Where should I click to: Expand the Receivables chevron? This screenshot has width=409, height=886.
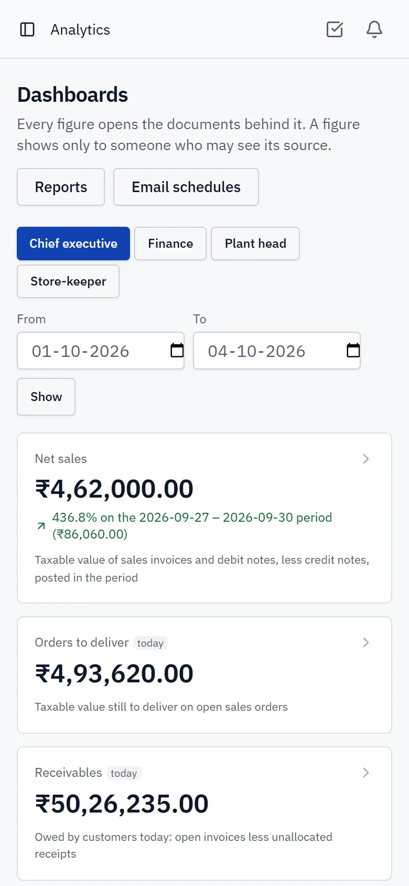pos(366,773)
